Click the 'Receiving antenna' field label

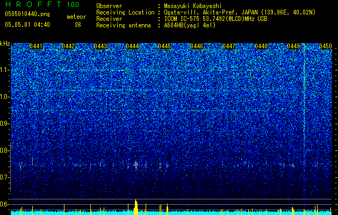pos(124,25)
